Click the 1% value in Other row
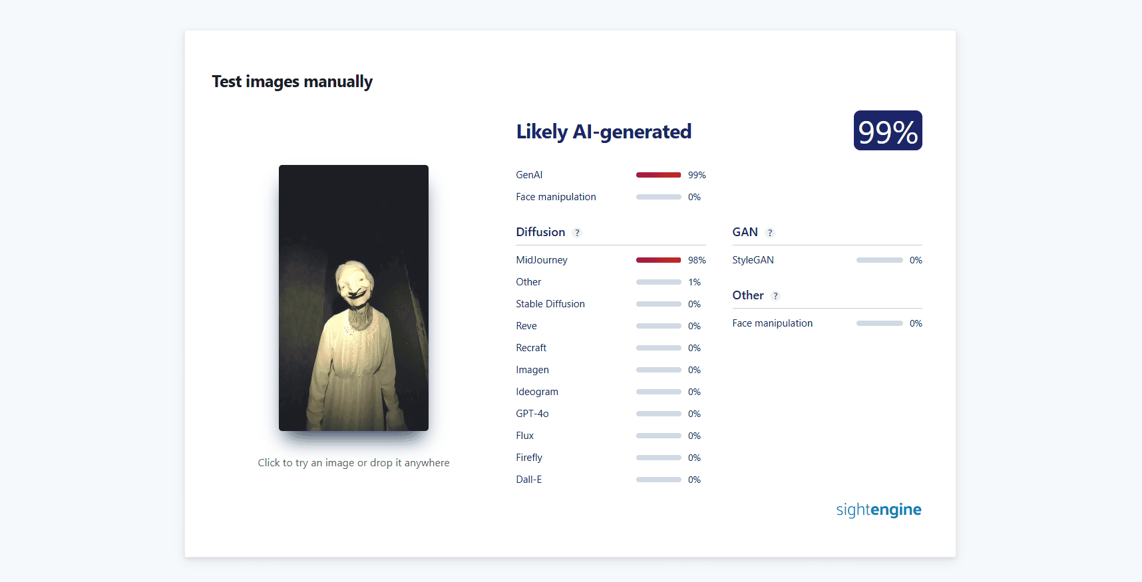 click(695, 282)
